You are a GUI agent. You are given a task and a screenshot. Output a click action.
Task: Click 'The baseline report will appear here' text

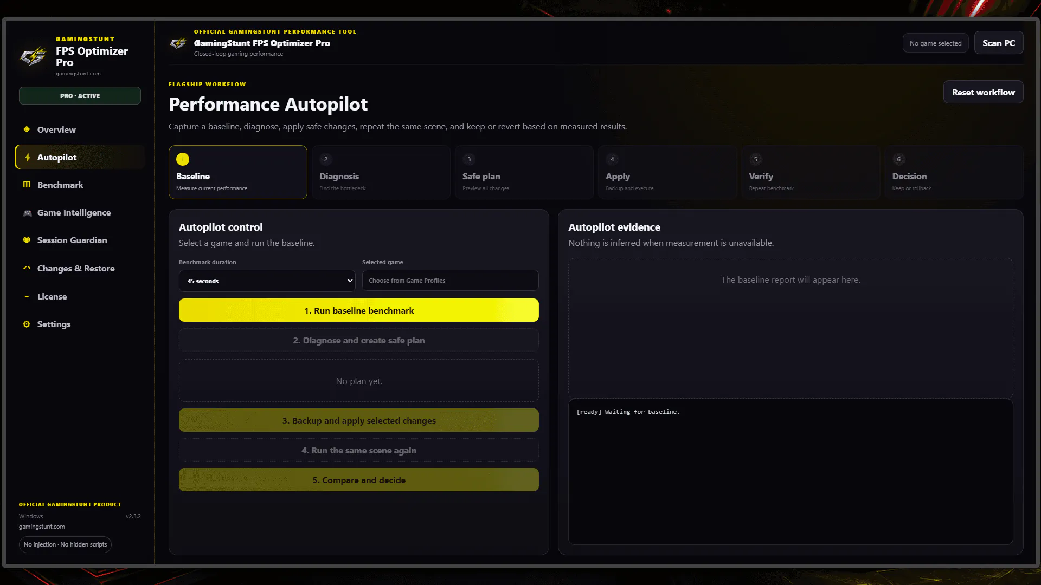point(791,280)
